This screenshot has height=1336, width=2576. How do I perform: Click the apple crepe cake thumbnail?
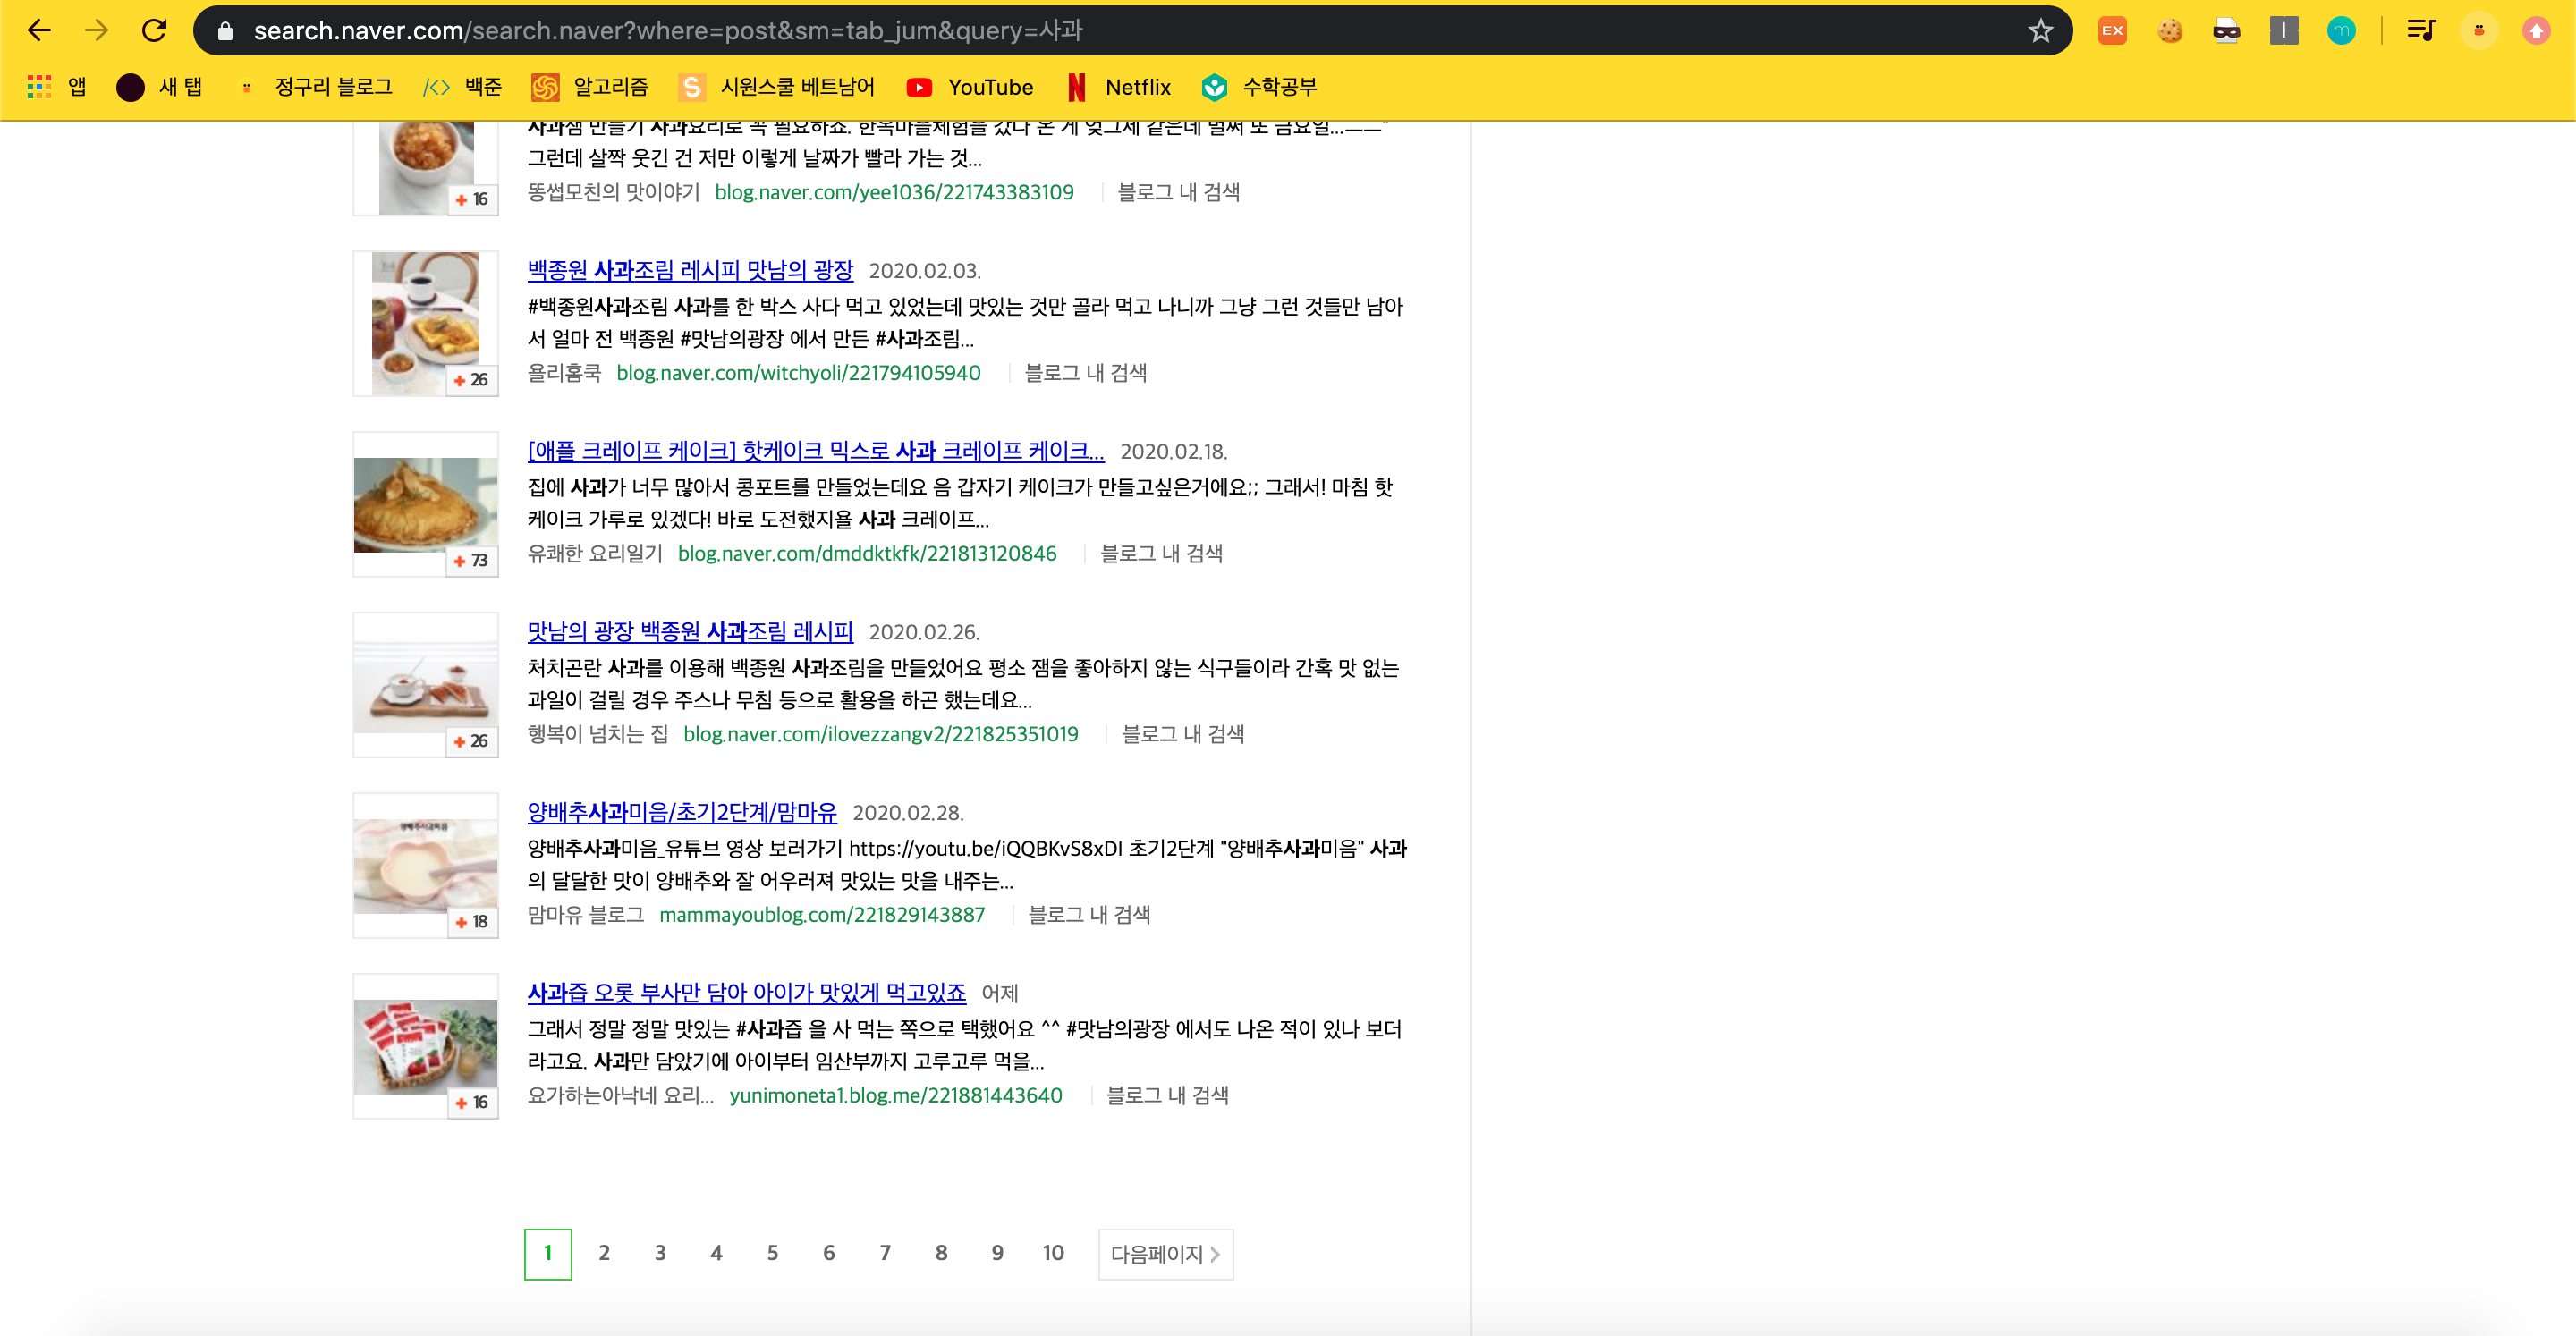425,504
